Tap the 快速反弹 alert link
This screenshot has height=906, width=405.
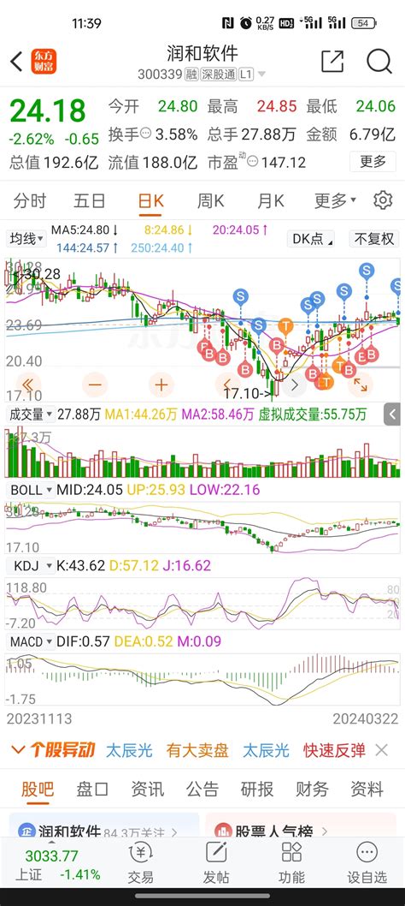pyautogui.click(x=335, y=750)
